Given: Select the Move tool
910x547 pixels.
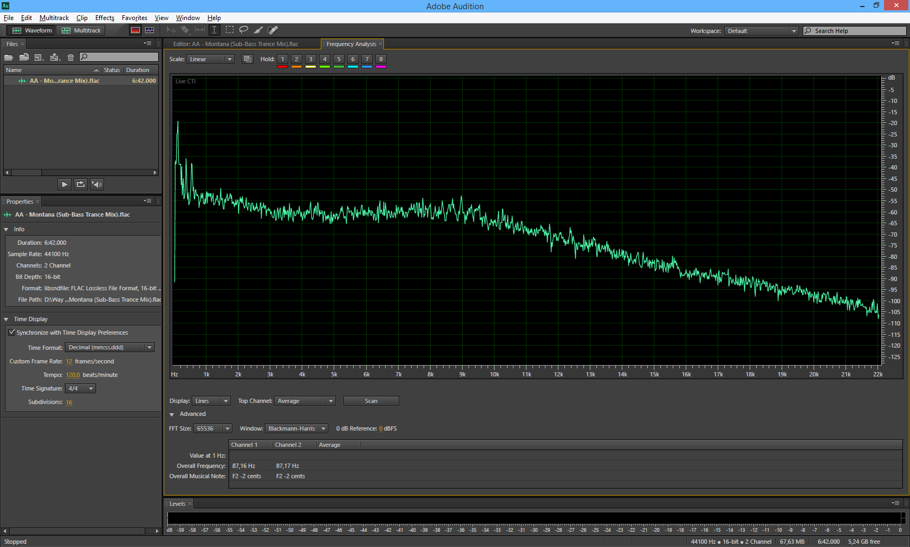Looking at the screenshot, I should (x=171, y=30).
